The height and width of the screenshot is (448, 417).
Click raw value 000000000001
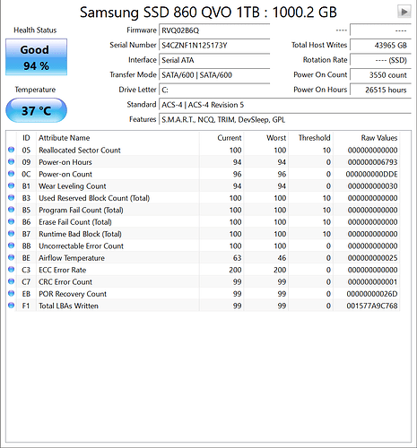372,281
